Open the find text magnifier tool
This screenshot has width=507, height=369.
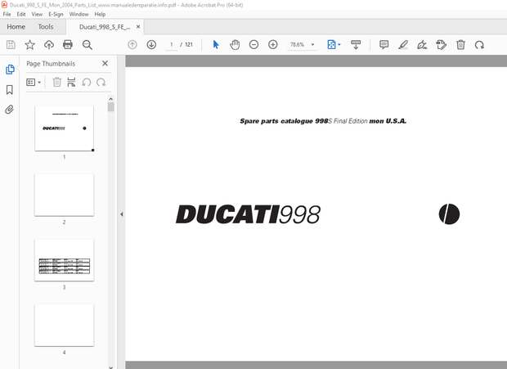87,45
